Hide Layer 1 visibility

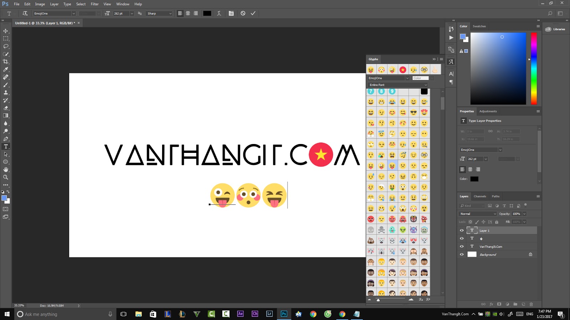click(x=462, y=230)
